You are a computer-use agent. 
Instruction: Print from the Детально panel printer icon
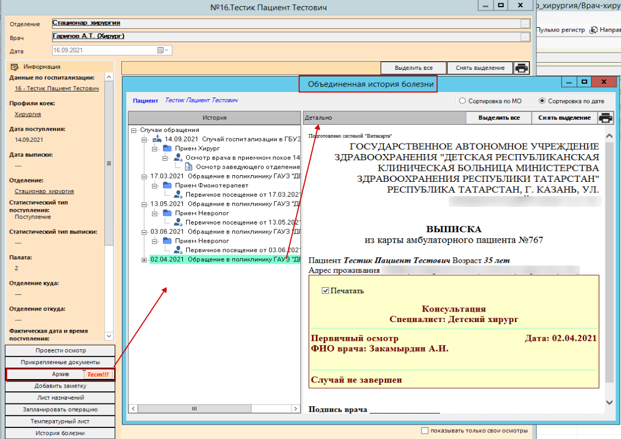tap(605, 118)
